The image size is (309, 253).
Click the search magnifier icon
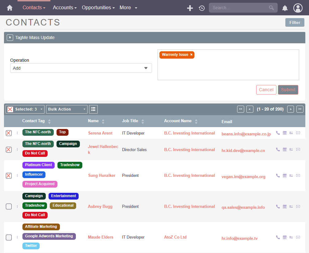(271, 8)
